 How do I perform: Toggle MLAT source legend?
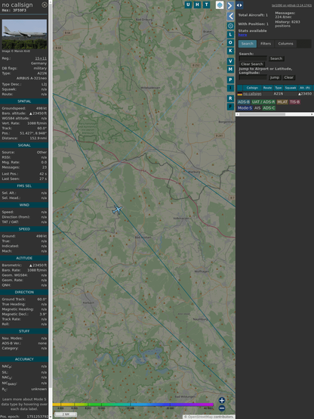(x=282, y=102)
